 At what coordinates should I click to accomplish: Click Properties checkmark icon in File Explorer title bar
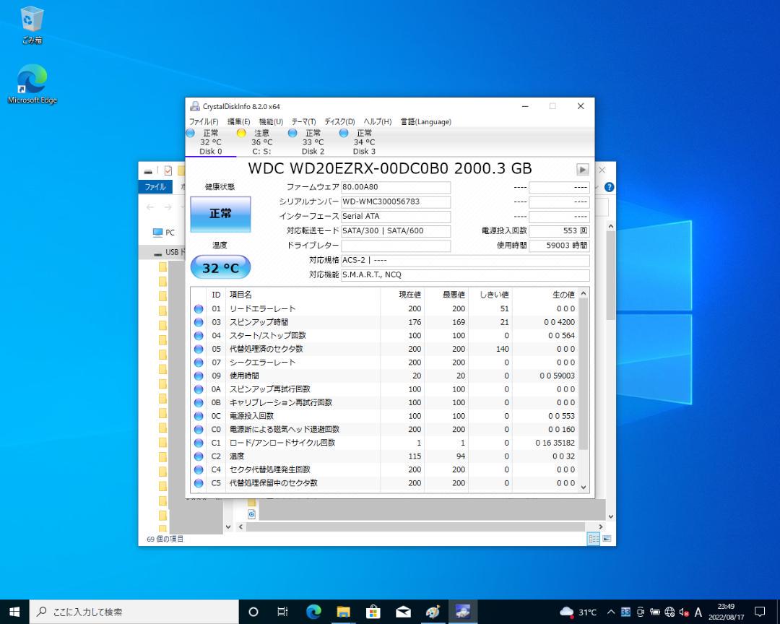(168, 171)
